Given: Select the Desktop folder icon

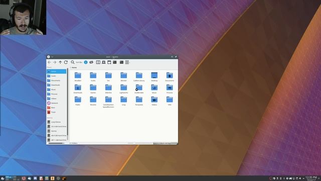Looking at the screenshot, I should click(154, 77).
